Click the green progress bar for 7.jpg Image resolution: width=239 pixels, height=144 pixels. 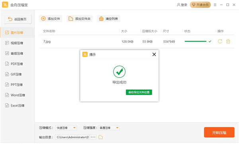click(x=196, y=41)
